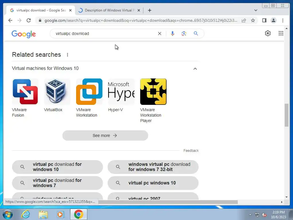Click the address bar URL
Viewport: 293px width, 220px height.
click(141, 20)
